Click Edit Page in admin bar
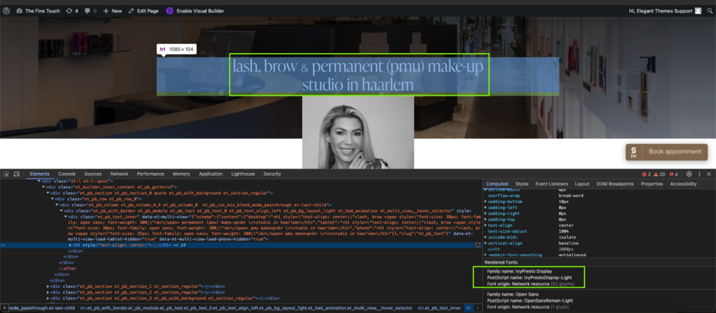The height and width of the screenshot is (313, 716). coord(143,11)
